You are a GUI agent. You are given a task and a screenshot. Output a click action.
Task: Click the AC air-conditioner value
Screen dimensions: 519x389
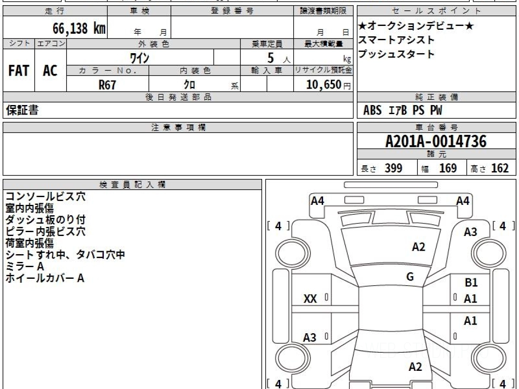click(x=51, y=70)
